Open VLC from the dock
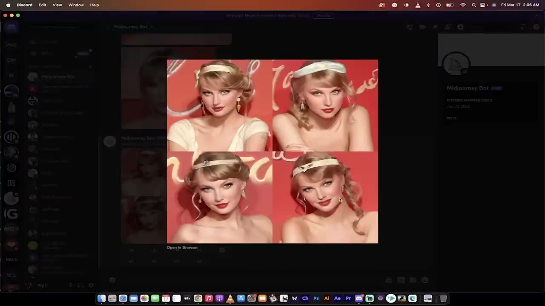This screenshot has height=306, width=545. (x=230, y=298)
